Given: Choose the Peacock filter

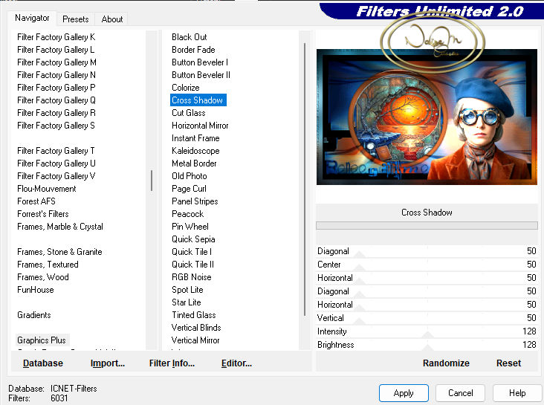Looking at the screenshot, I should [x=188, y=214].
